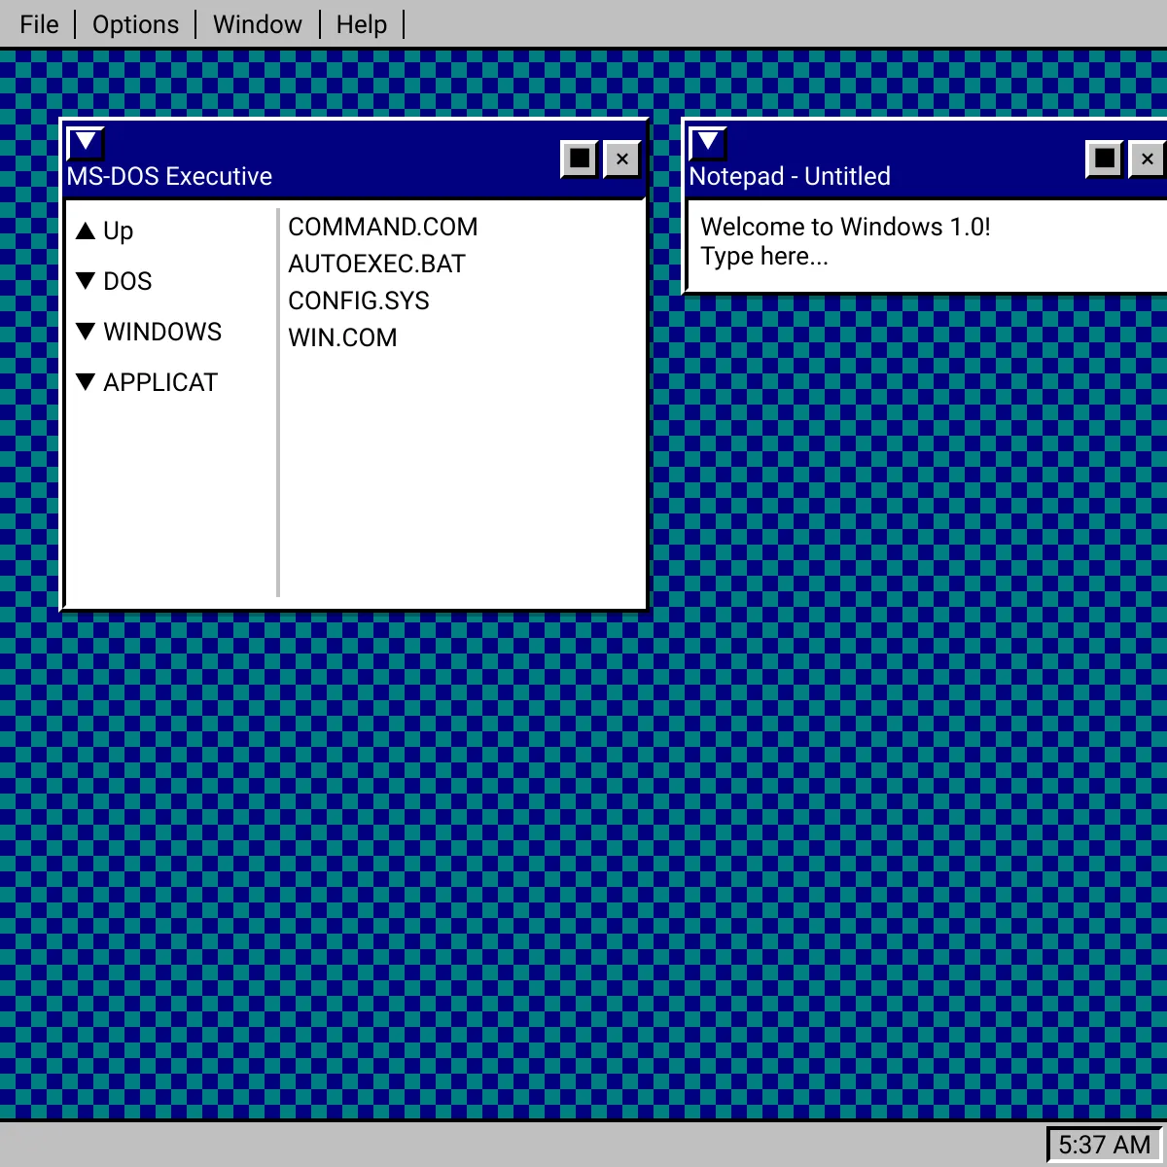Screen dimensions: 1167x1167
Task: Select the DOS directory label
Action: coord(127,281)
